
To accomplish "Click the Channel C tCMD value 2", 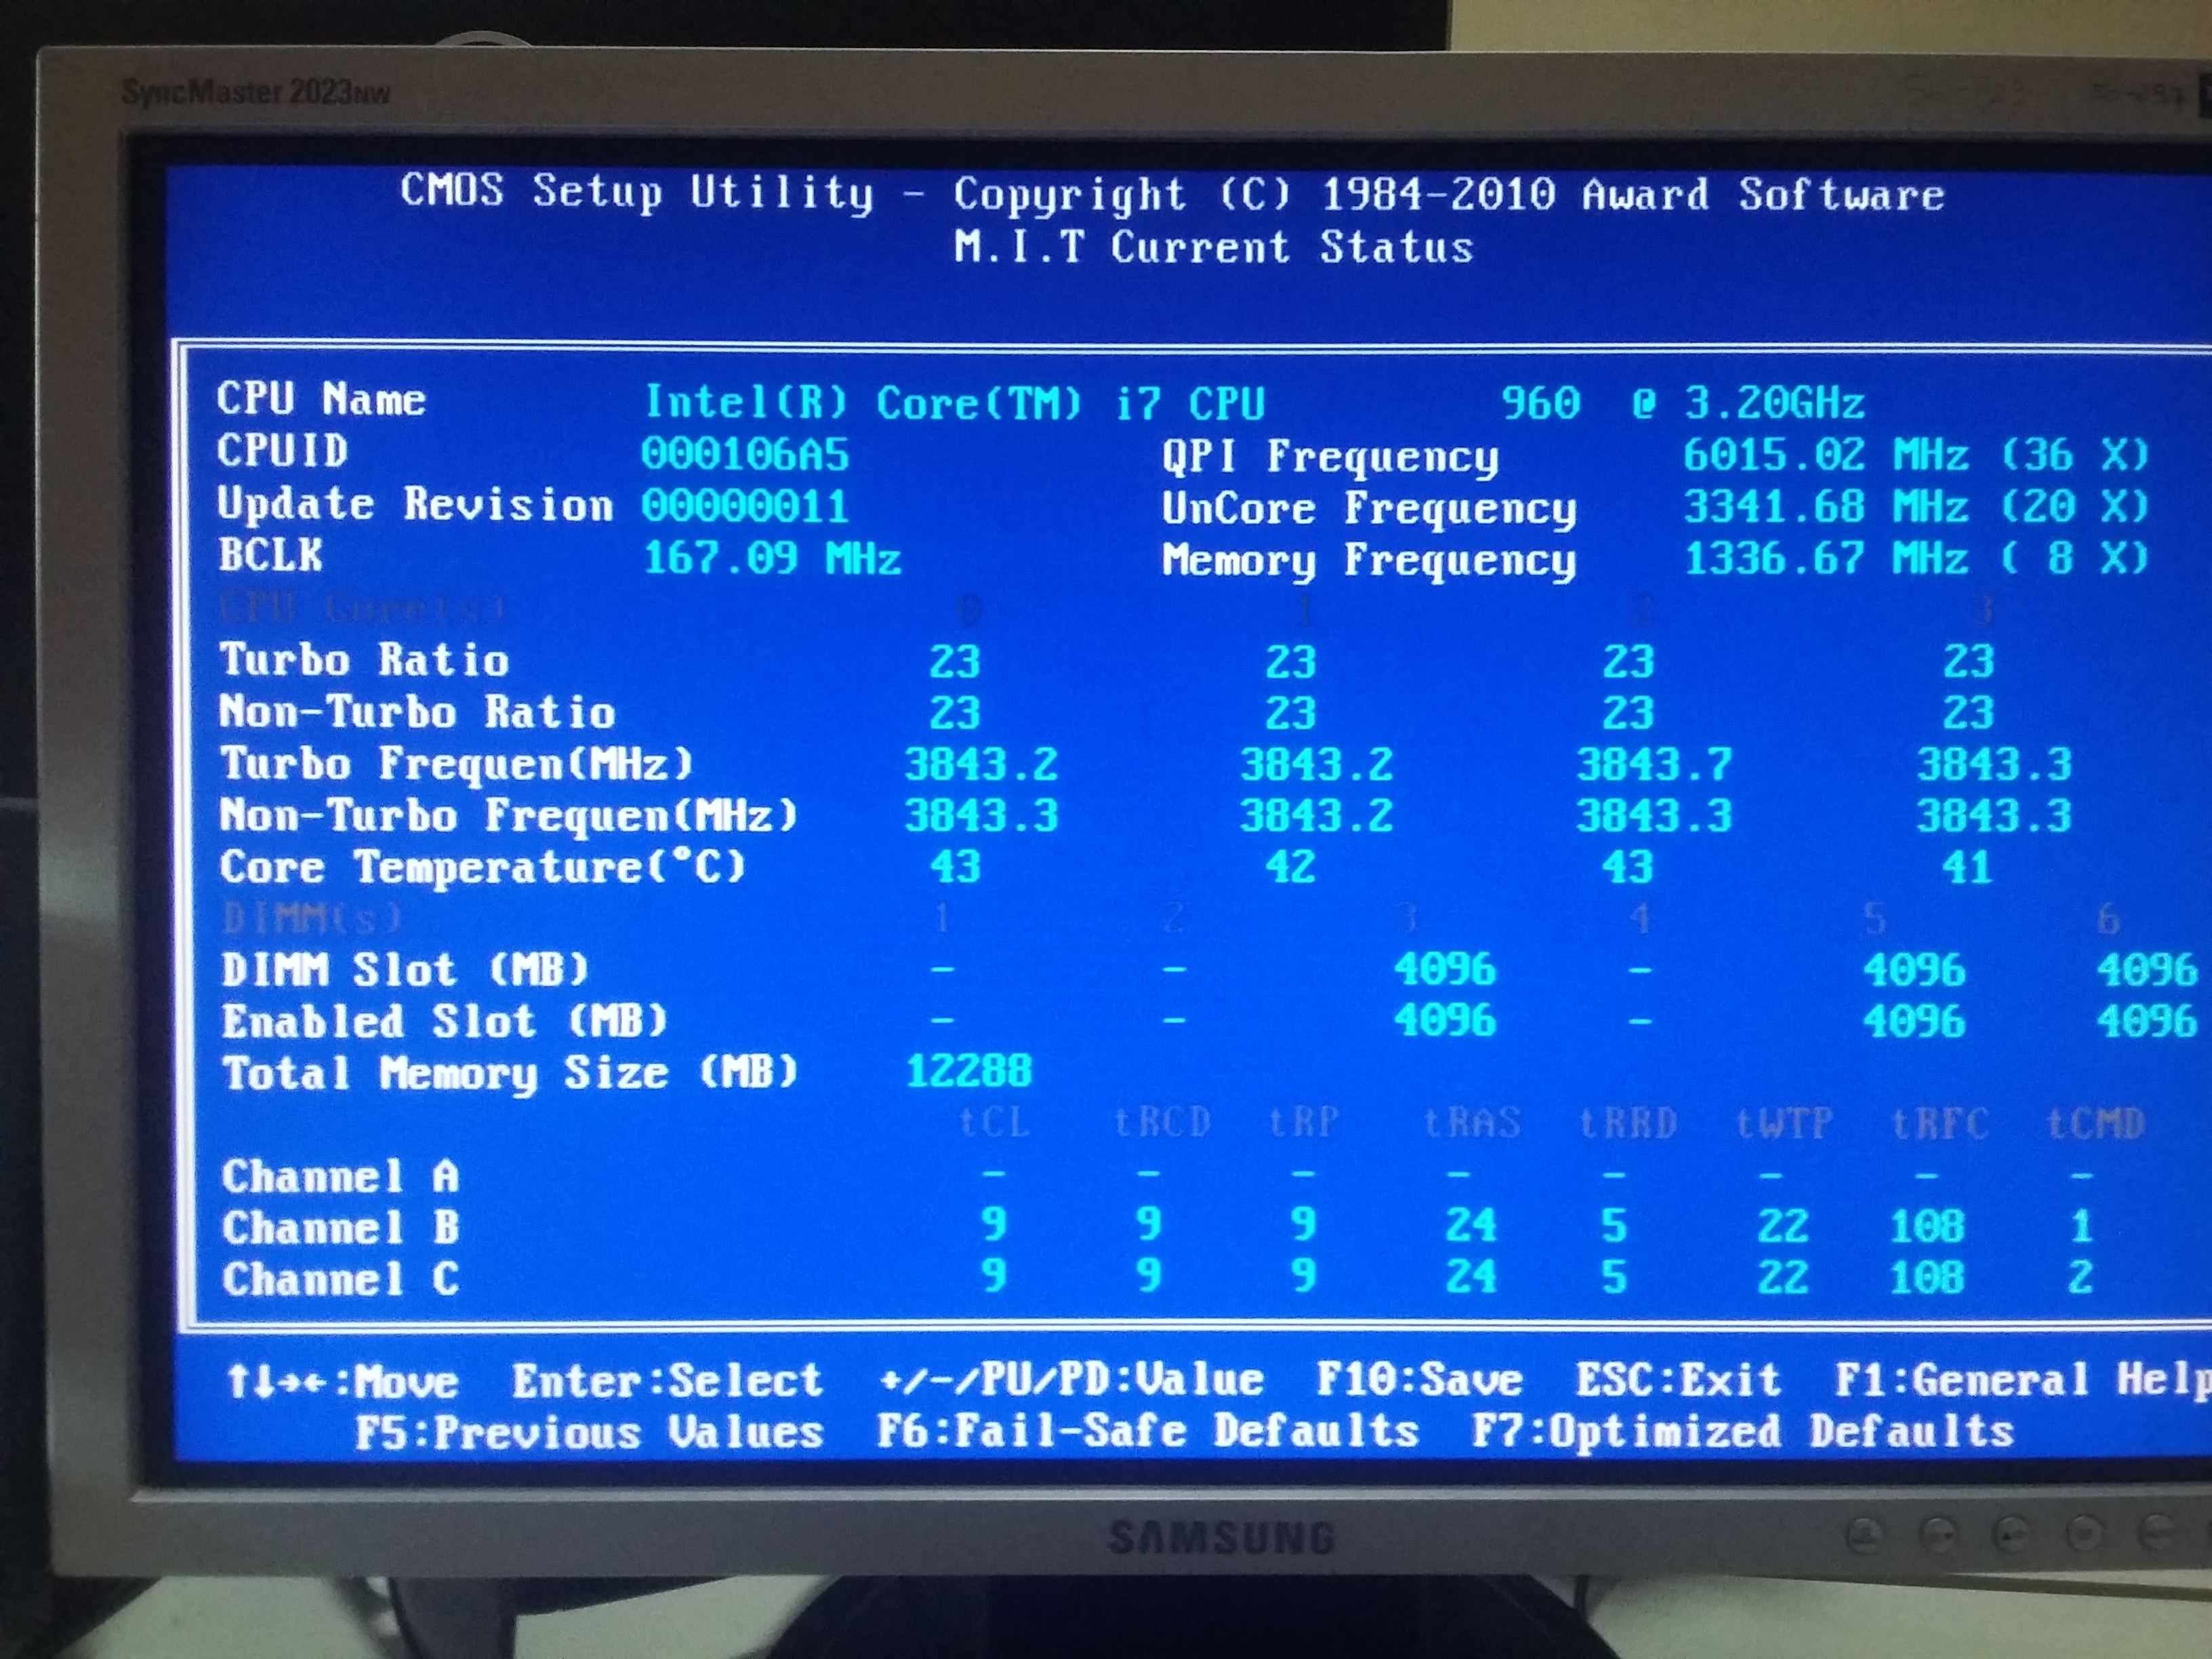I will (x=2080, y=1278).
